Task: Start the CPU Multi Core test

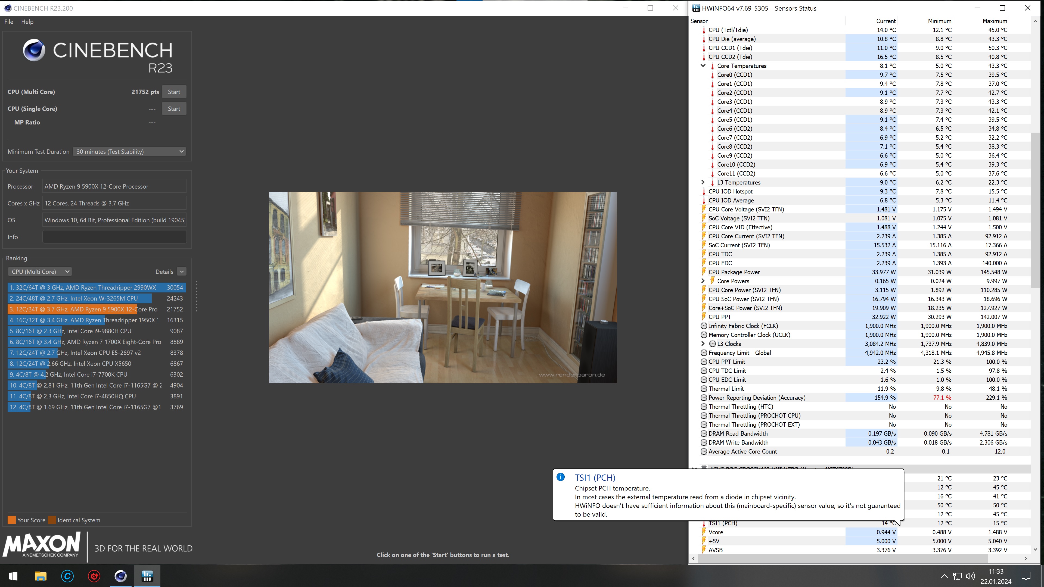Action: pos(174,92)
